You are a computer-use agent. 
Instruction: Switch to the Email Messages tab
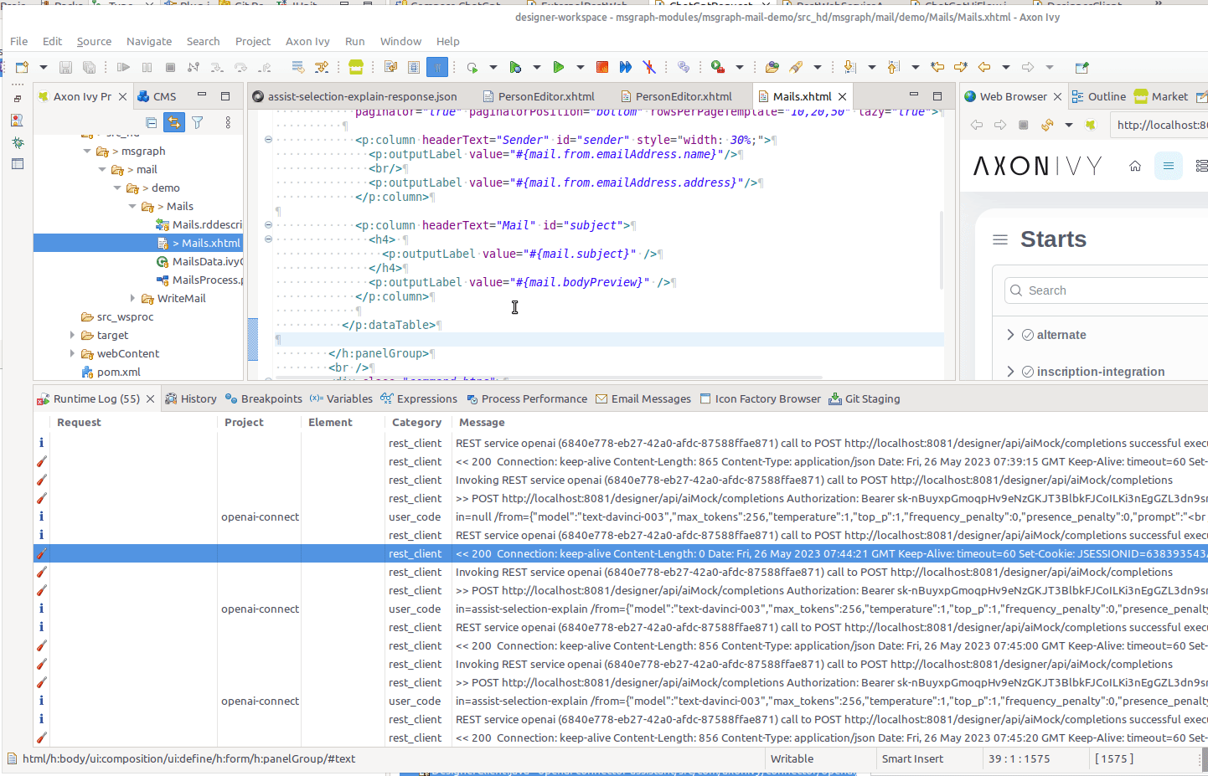pos(643,398)
